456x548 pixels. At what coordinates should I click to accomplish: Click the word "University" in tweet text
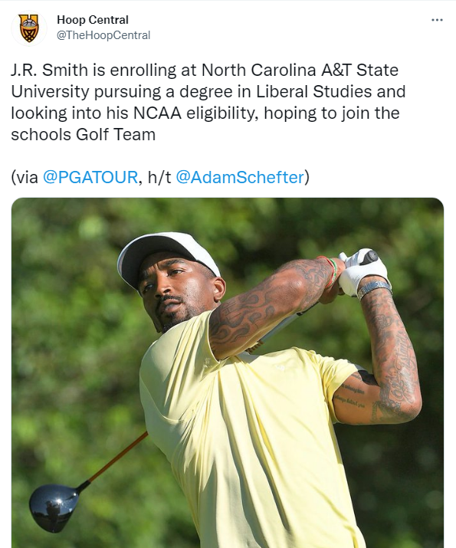51,92
